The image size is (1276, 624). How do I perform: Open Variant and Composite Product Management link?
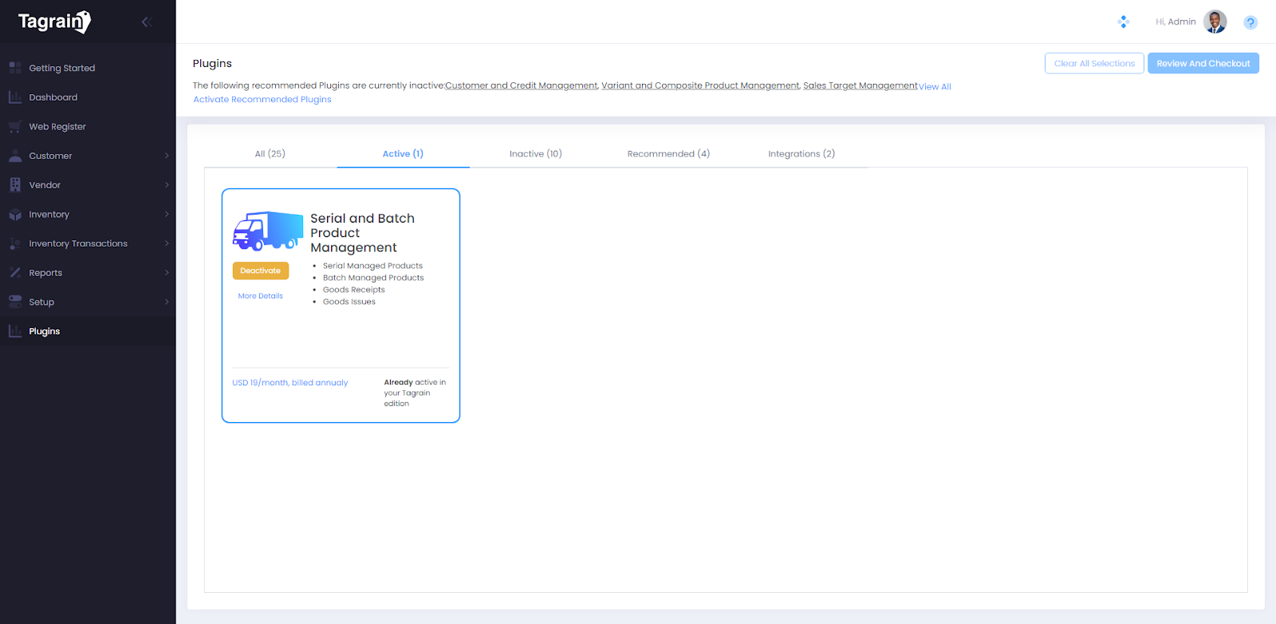700,85
